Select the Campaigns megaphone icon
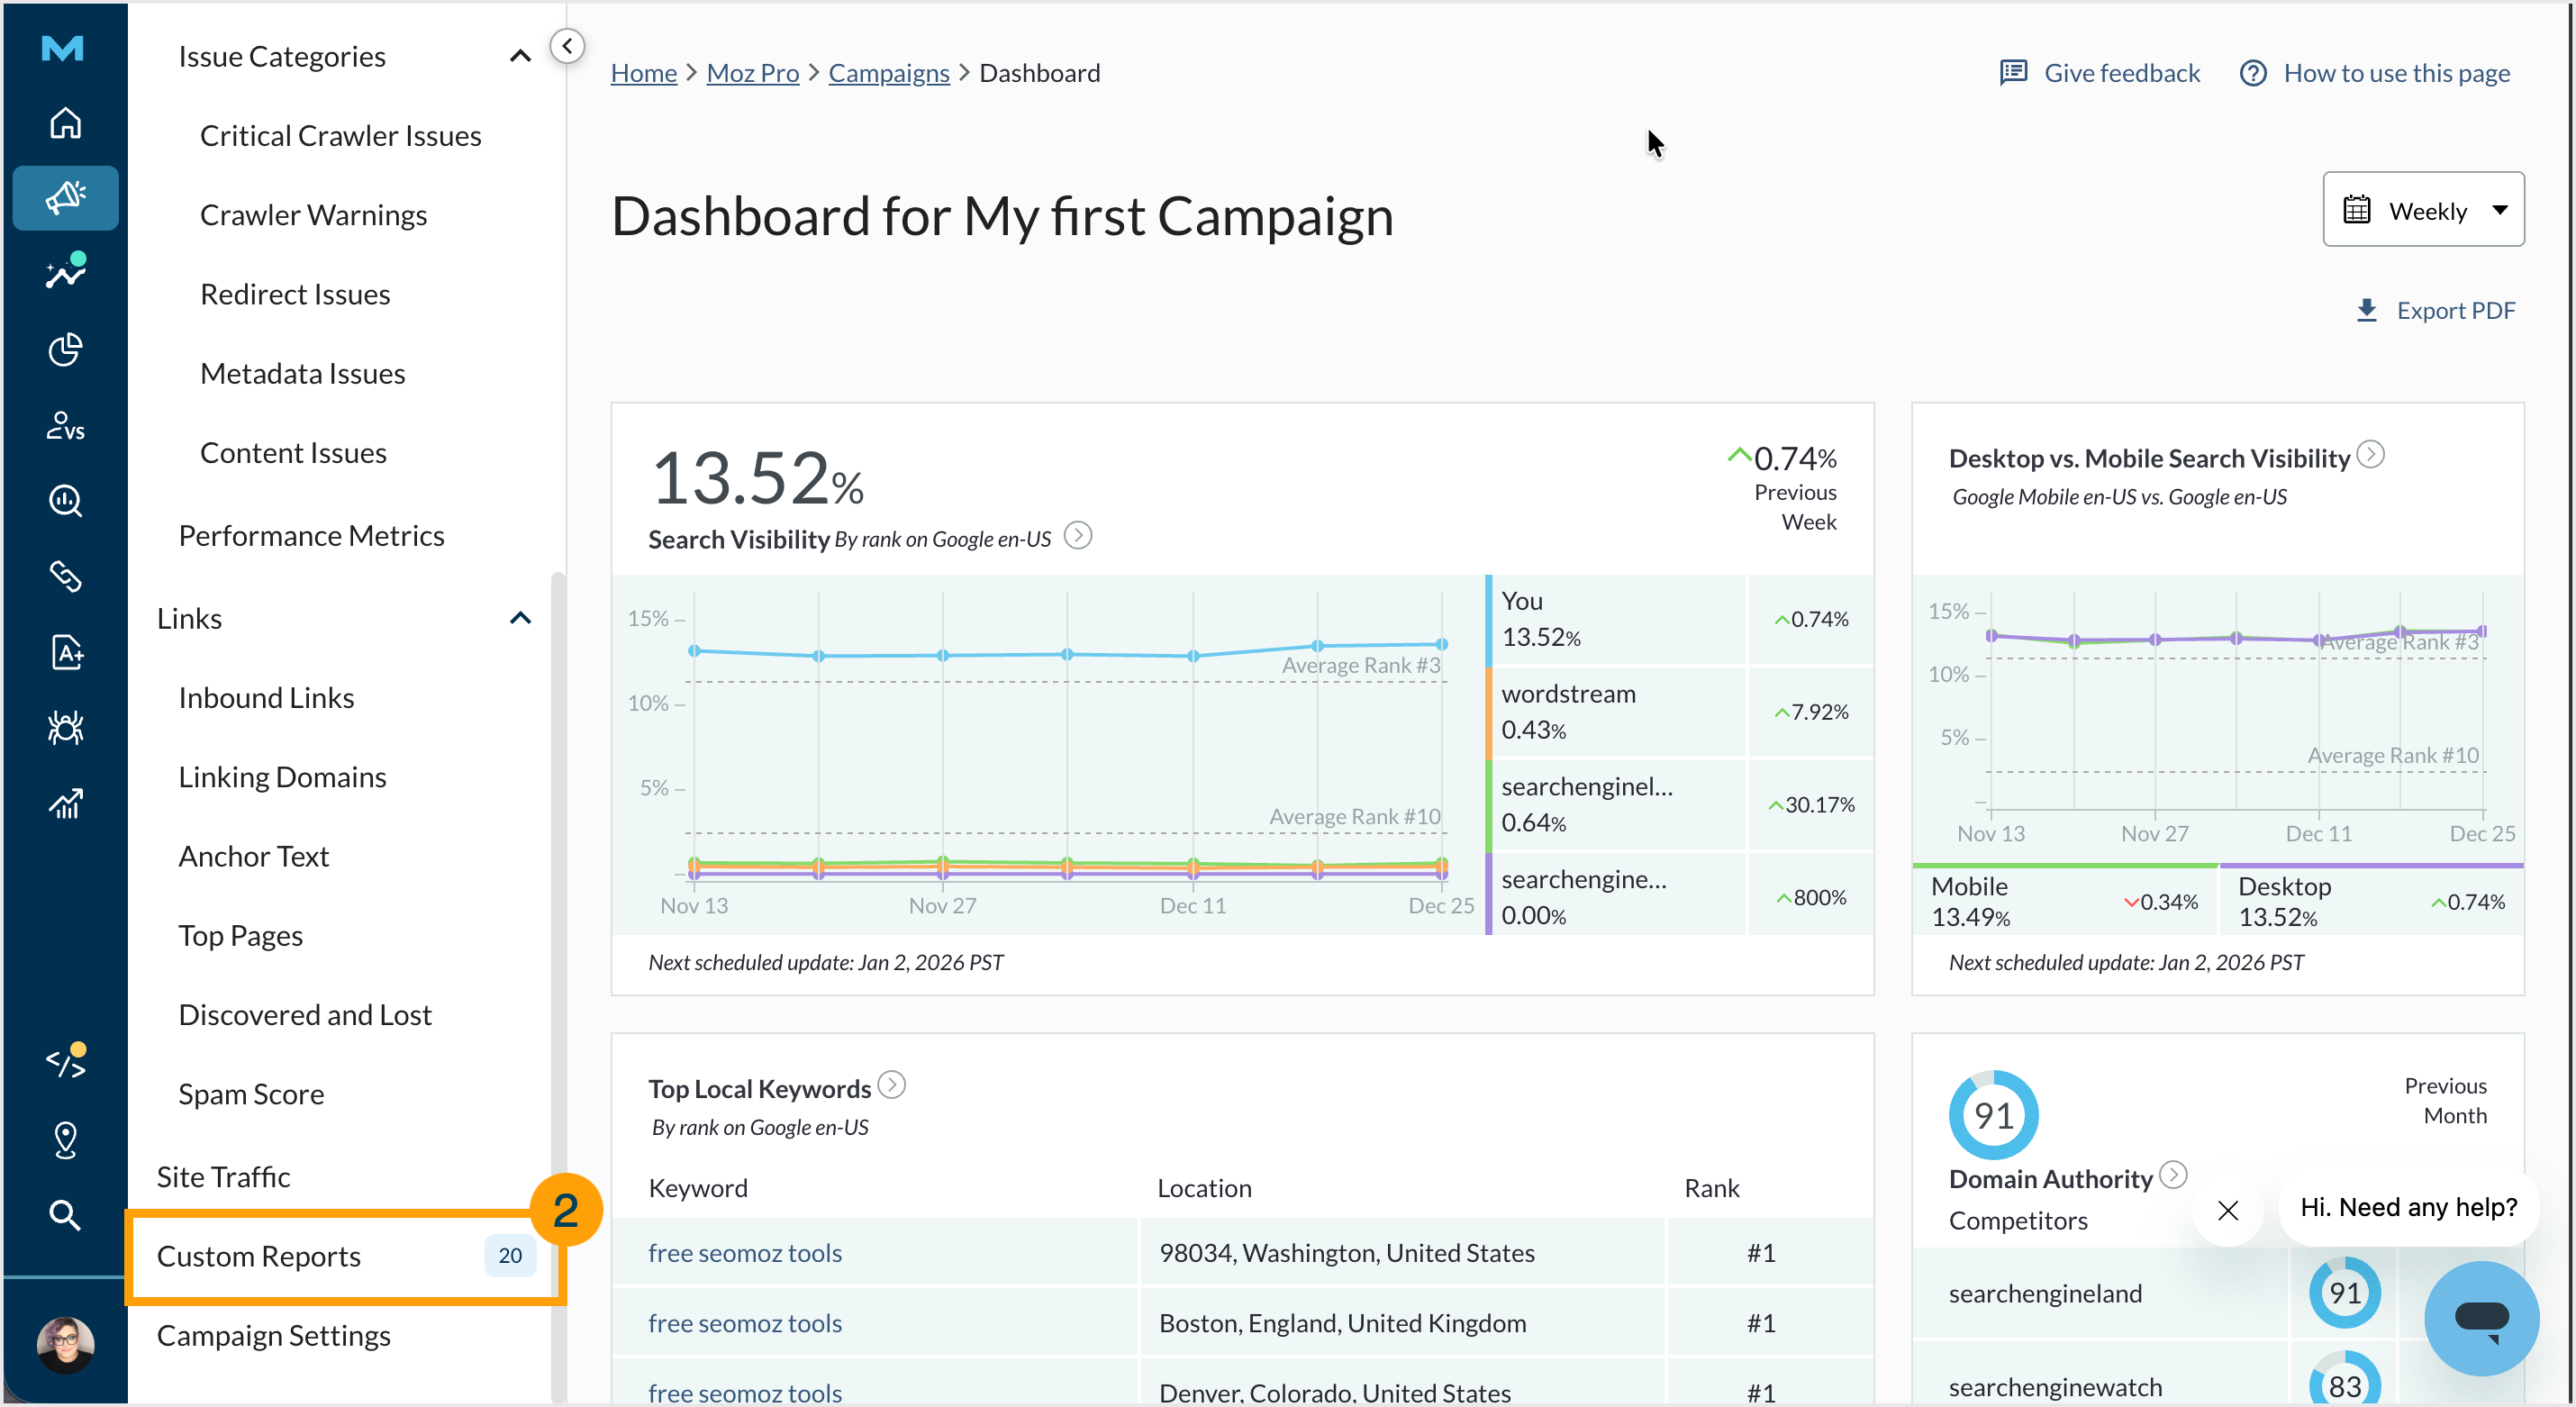The height and width of the screenshot is (1407, 2576). coord(64,197)
